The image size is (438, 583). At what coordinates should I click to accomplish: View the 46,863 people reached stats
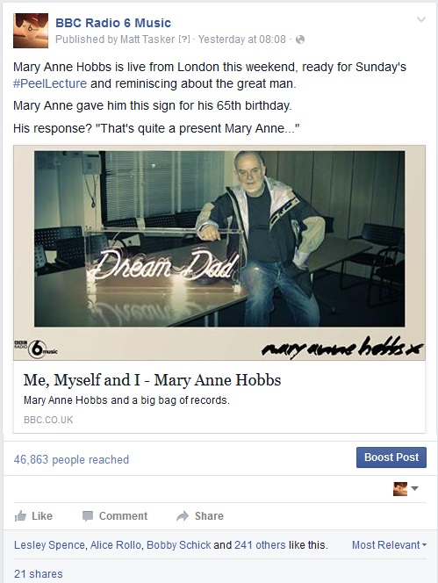coord(71,459)
